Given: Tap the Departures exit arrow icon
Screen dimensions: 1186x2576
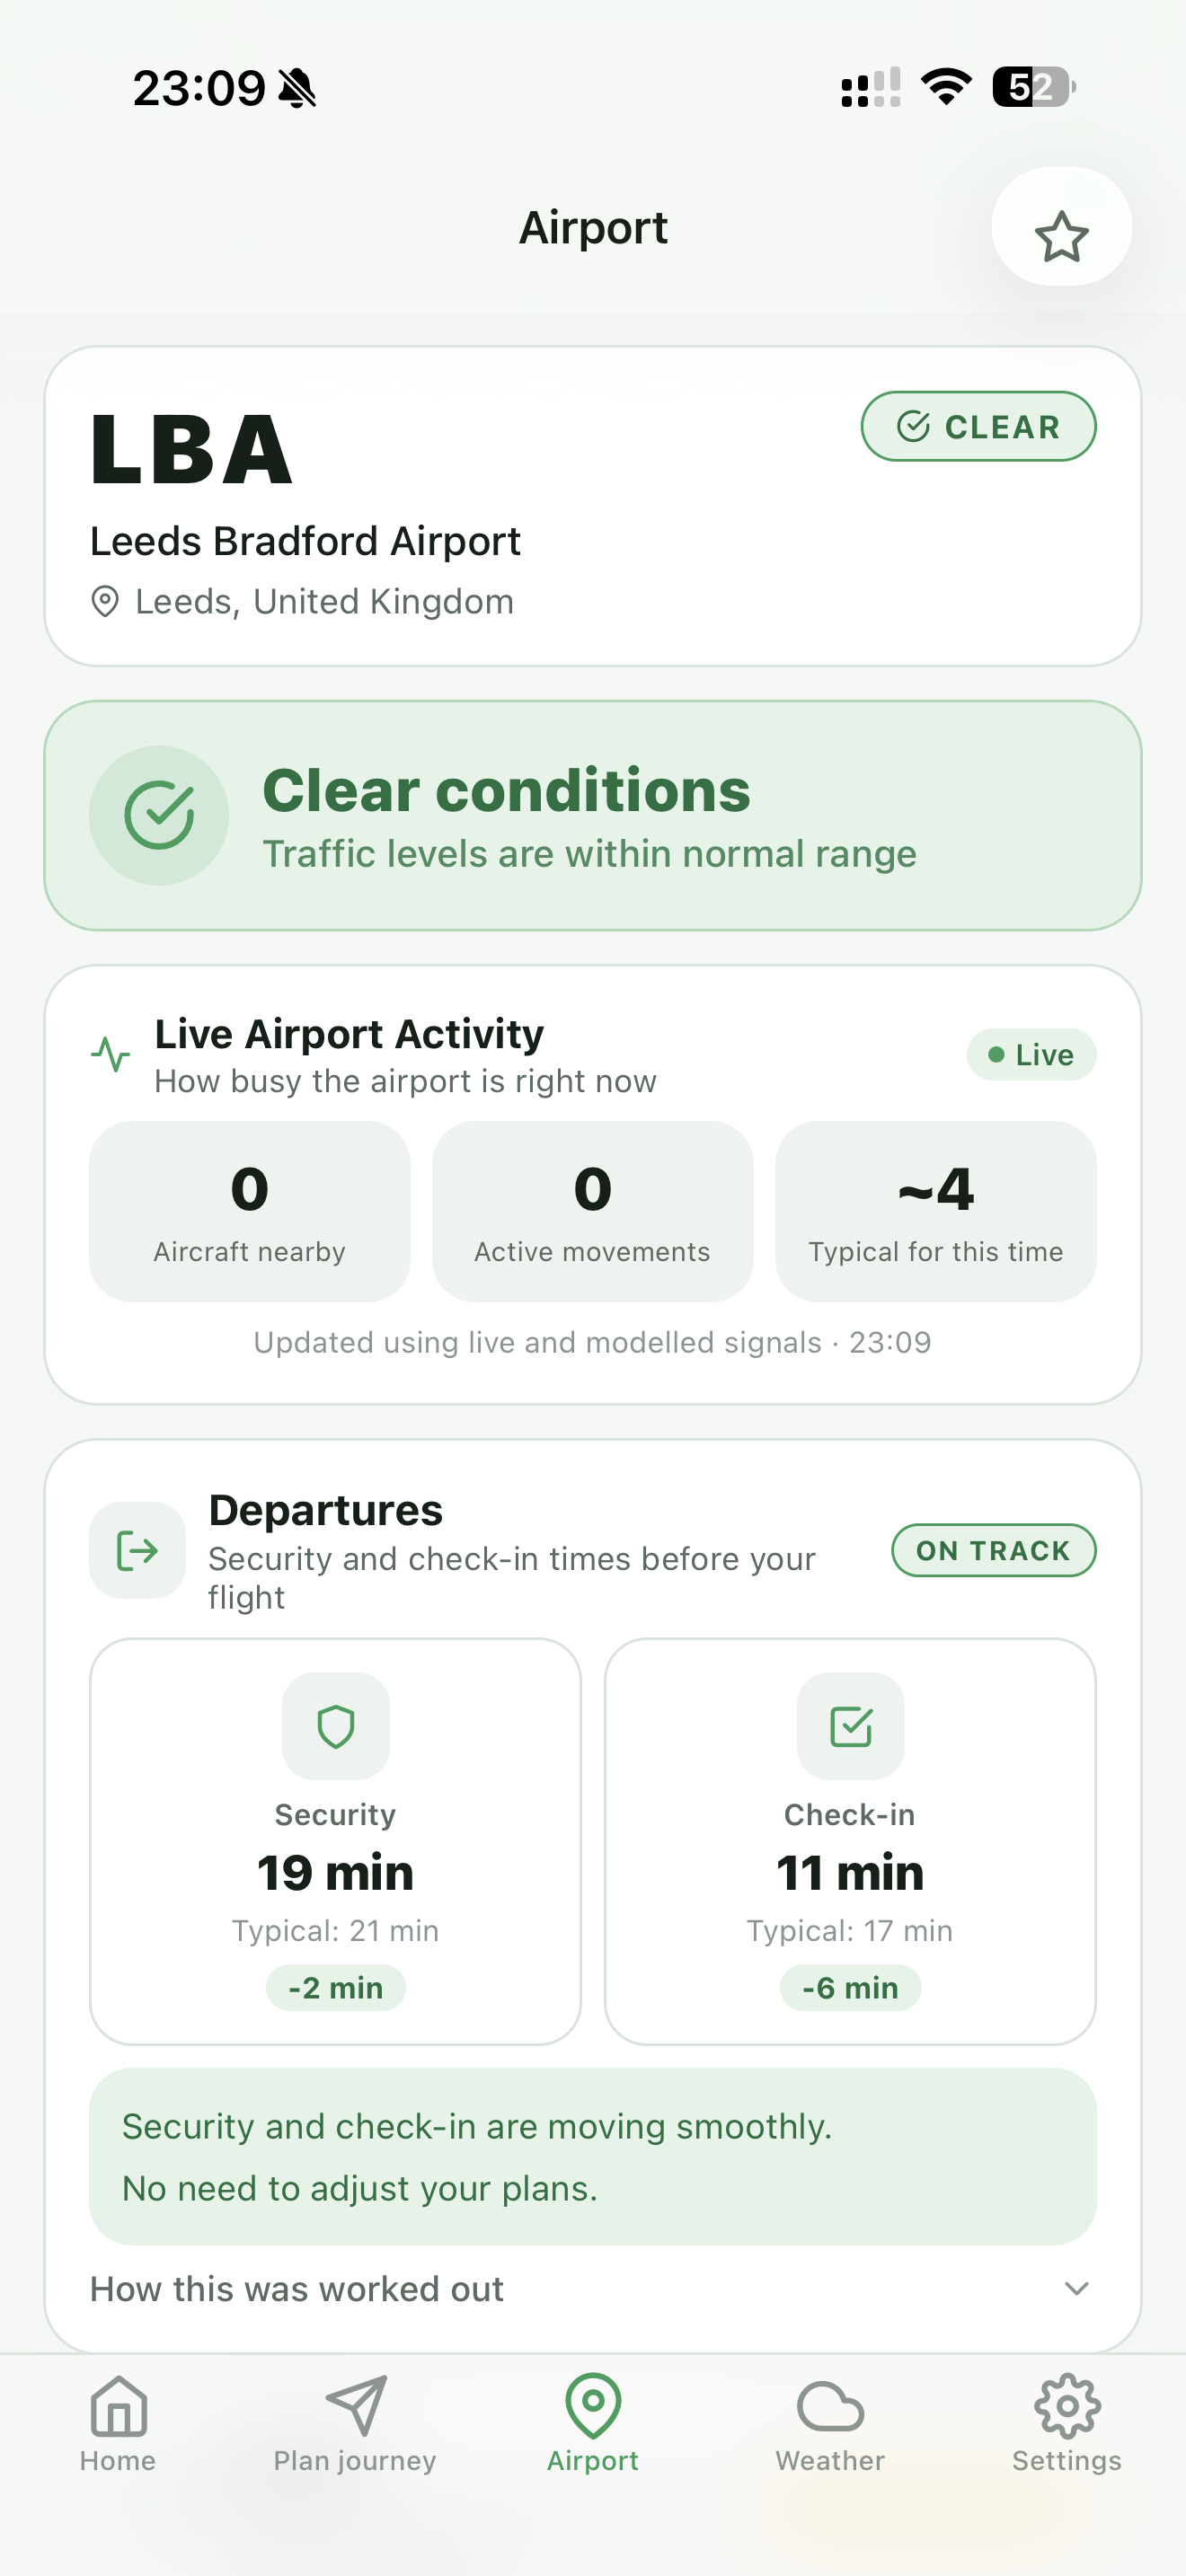Looking at the screenshot, I should [x=138, y=1551].
